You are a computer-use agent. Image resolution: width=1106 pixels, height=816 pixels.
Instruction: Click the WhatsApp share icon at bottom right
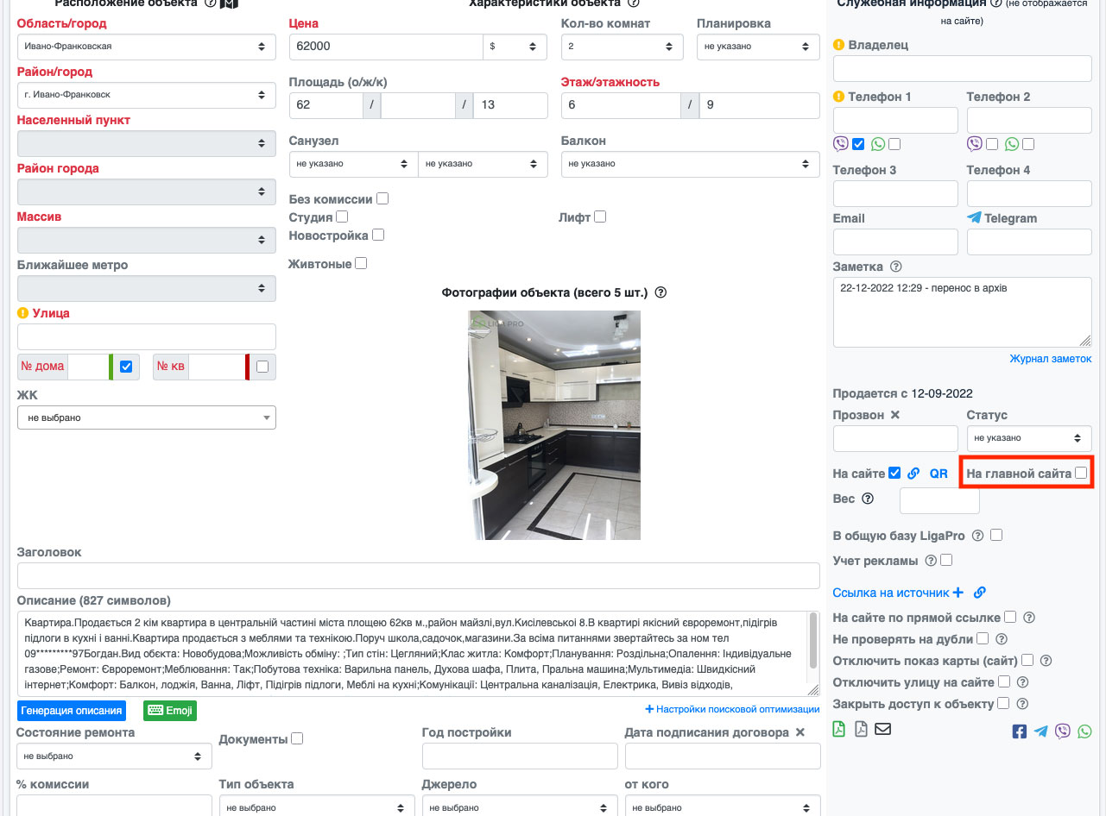click(x=1084, y=731)
